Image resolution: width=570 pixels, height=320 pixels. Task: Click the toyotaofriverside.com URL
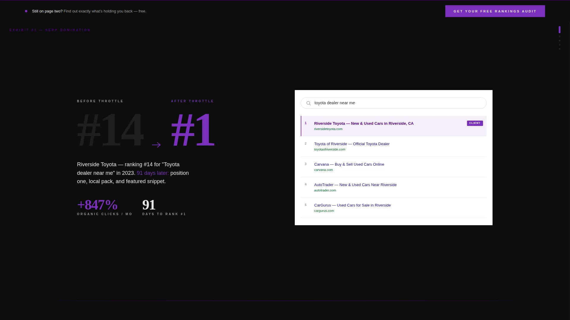(x=330, y=150)
